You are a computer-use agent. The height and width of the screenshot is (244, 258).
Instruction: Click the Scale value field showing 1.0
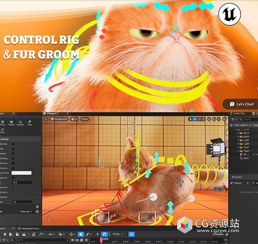pyautogui.click(x=22, y=202)
